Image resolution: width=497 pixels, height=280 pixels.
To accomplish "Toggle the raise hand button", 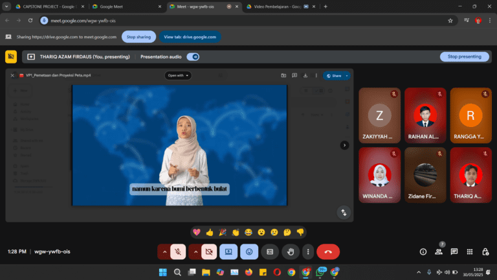I will click(291, 251).
